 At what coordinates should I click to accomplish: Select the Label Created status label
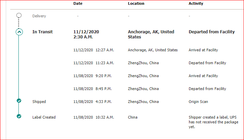click(x=44, y=117)
